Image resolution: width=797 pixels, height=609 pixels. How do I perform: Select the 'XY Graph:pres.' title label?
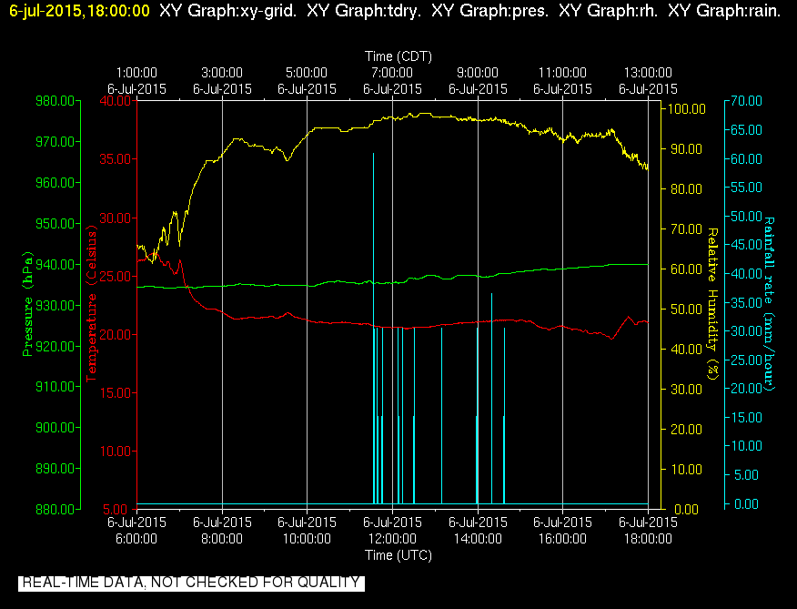click(x=490, y=11)
